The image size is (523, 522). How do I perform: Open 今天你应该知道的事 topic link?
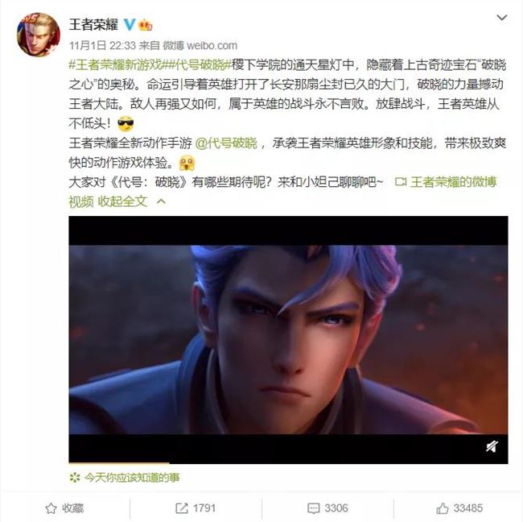pos(132,478)
